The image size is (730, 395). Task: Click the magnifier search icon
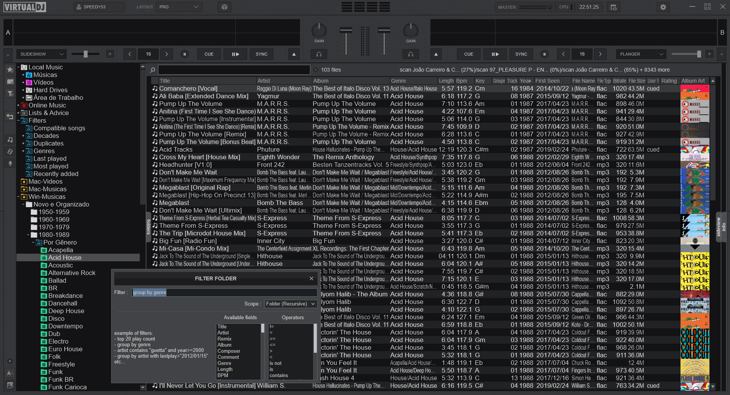click(153, 70)
